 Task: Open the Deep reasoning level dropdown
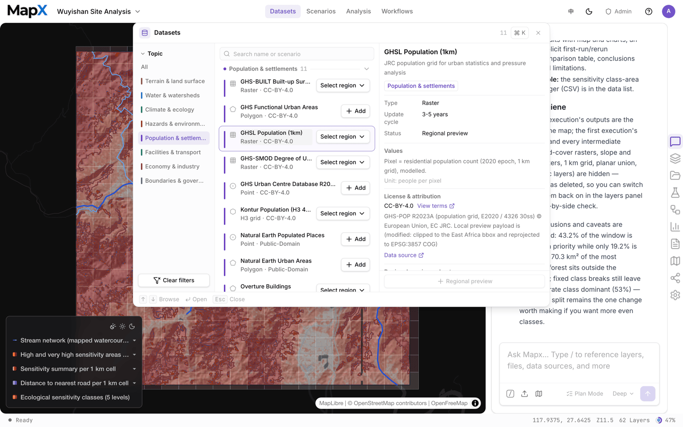click(x=623, y=394)
